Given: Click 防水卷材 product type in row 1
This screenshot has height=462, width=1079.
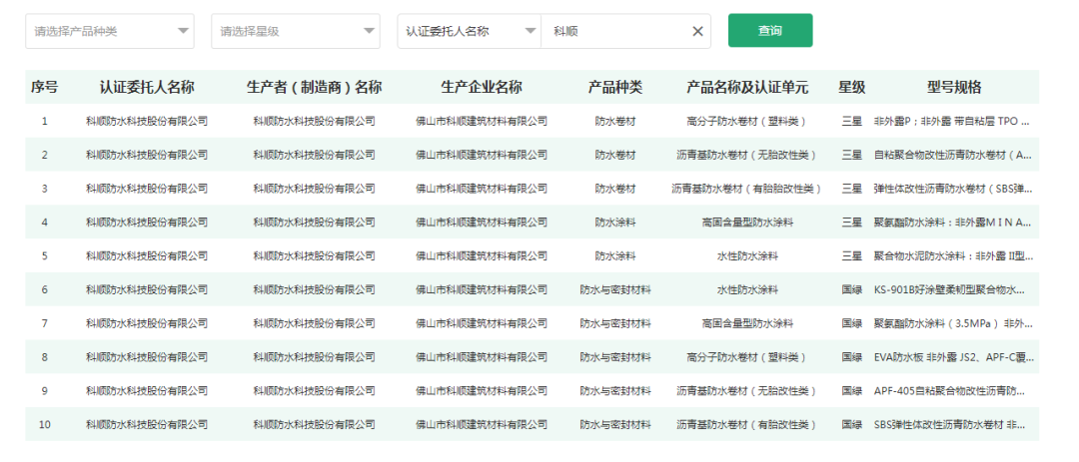Looking at the screenshot, I should click(x=615, y=121).
